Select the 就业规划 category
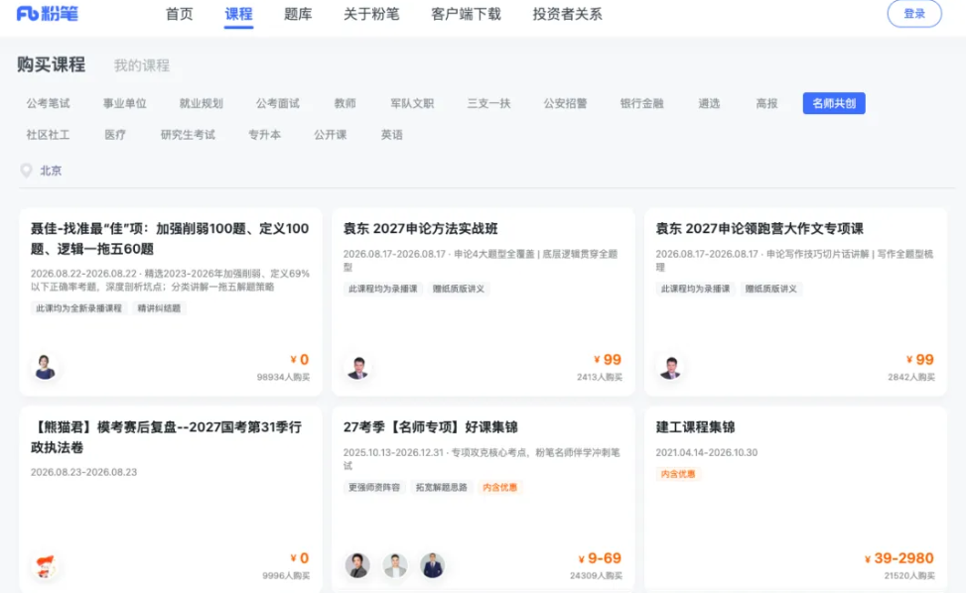This screenshot has width=966, height=593. [x=201, y=103]
